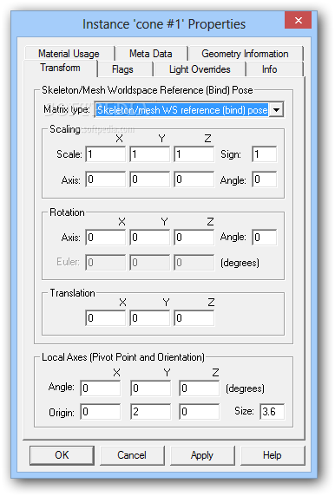Close the Instance Properties dialog

point(298,20)
